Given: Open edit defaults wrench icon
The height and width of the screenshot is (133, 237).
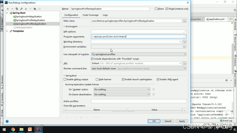Looking at the screenshot, I should coord(21,9).
